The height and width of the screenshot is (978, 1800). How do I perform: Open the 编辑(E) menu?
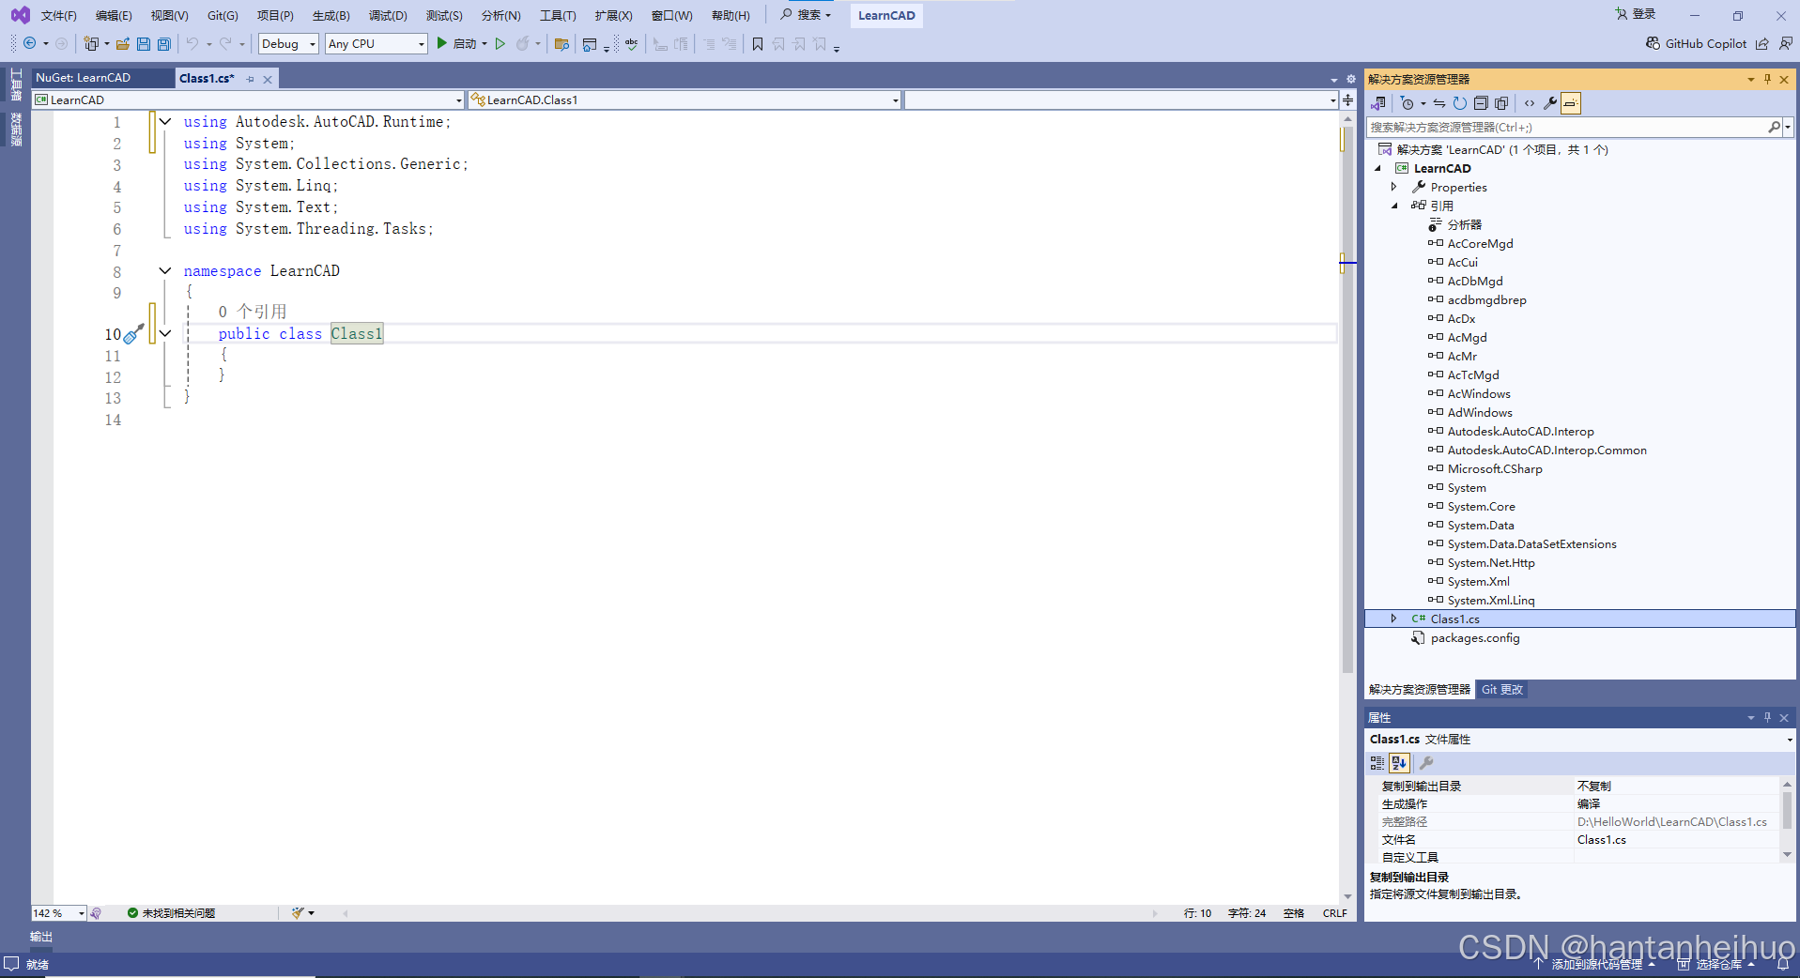point(114,15)
